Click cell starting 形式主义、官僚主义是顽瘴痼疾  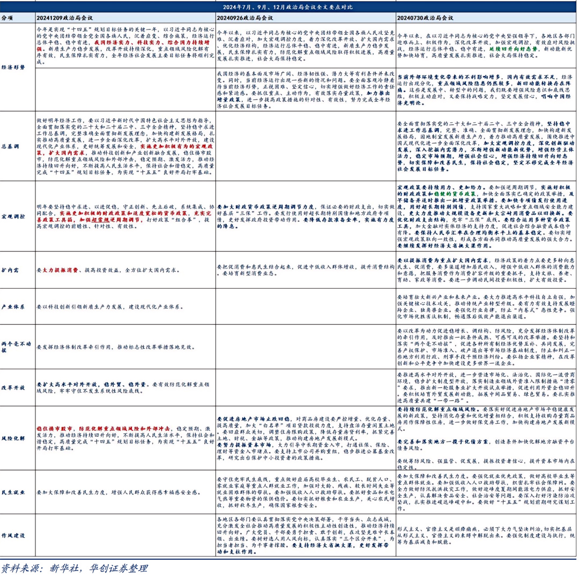[x=486, y=535]
